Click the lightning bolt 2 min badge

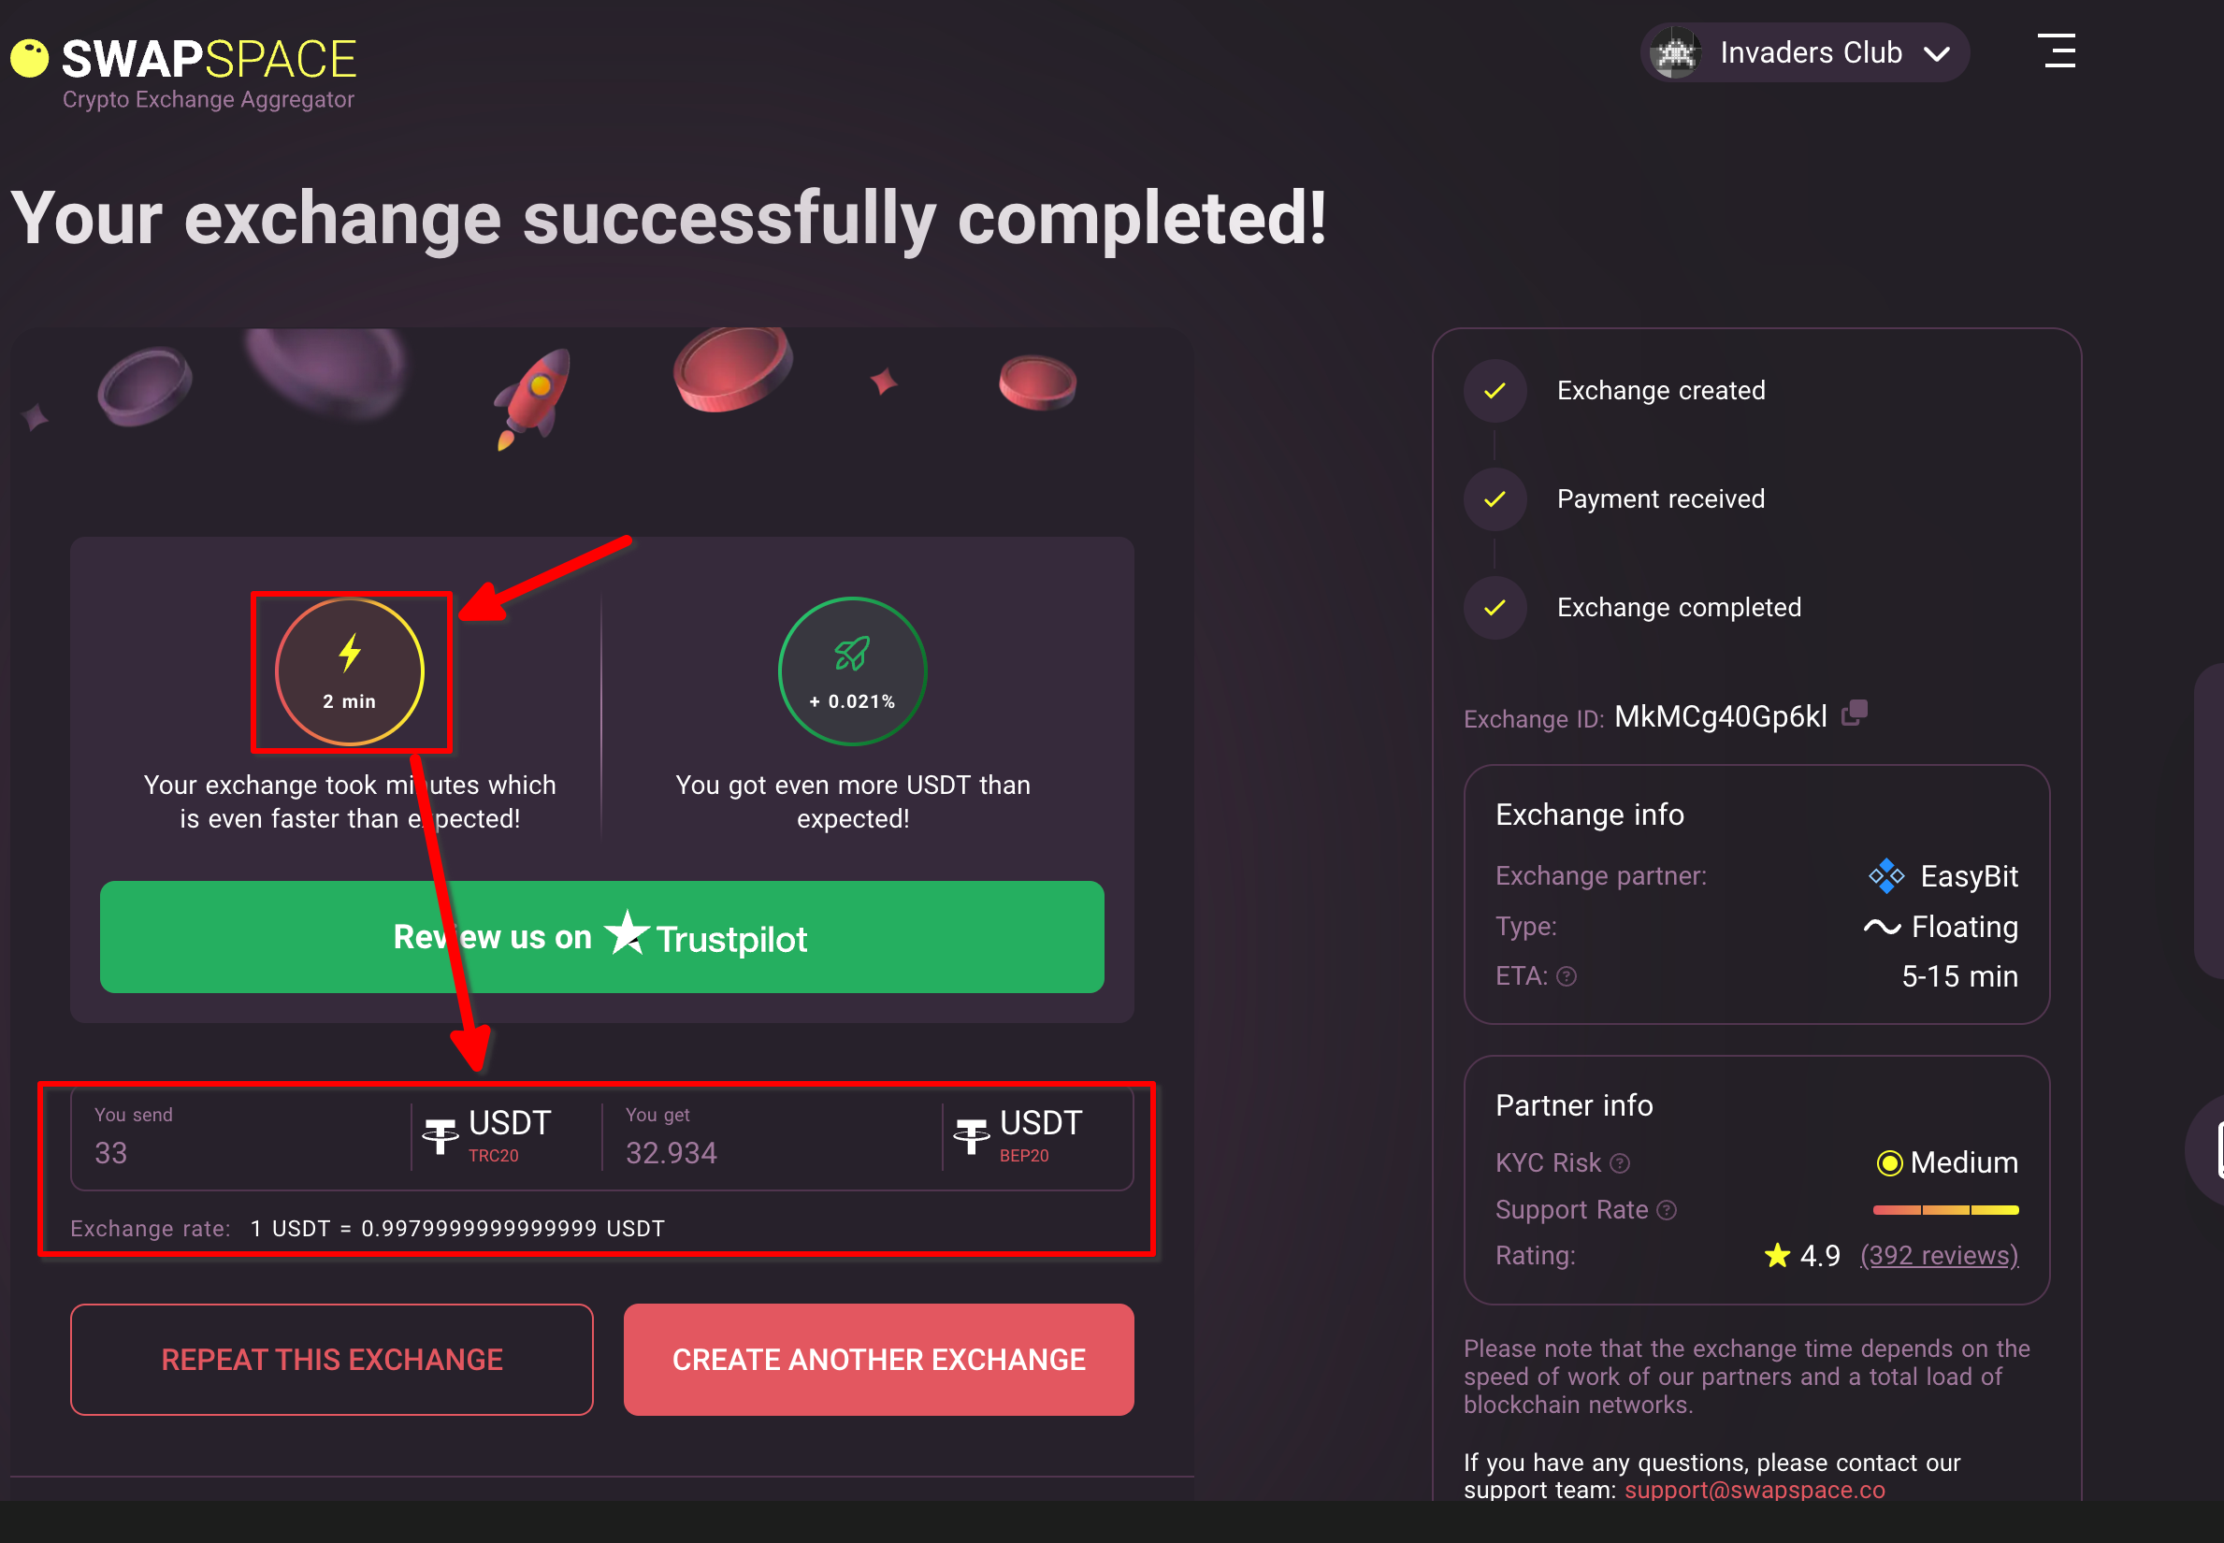tap(349, 672)
